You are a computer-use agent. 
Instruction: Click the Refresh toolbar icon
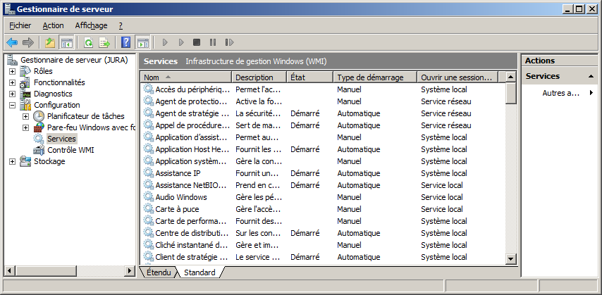tap(88, 42)
